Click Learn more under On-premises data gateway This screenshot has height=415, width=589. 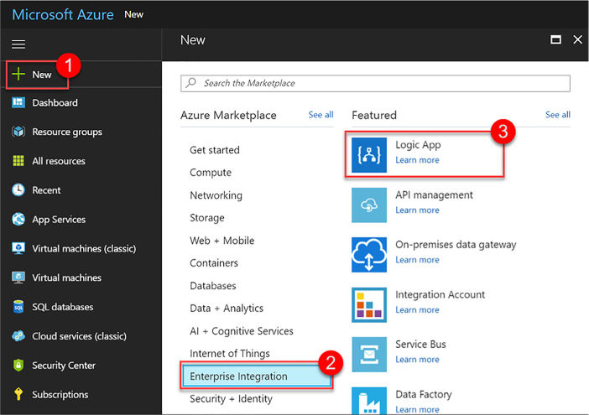tap(417, 260)
